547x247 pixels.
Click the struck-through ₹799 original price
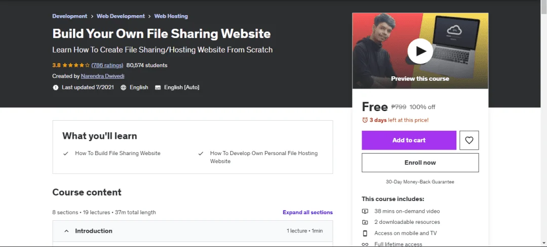(399, 107)
